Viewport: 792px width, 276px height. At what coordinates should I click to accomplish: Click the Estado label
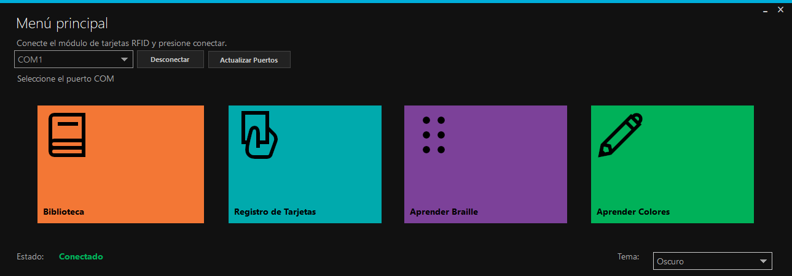click(x=31, y=256)
